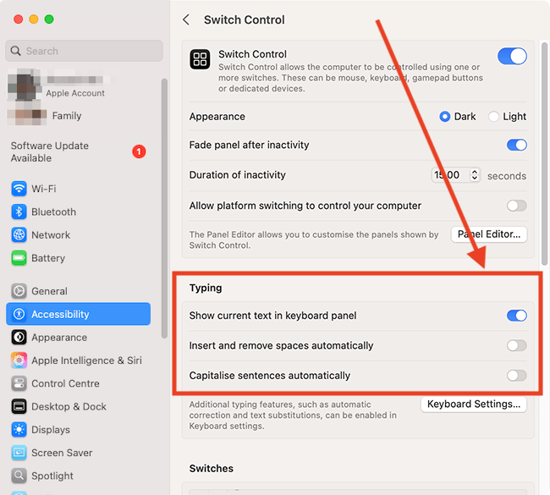Select the Light appearance radio button
The image size is (550, 495).
[494, 117]
